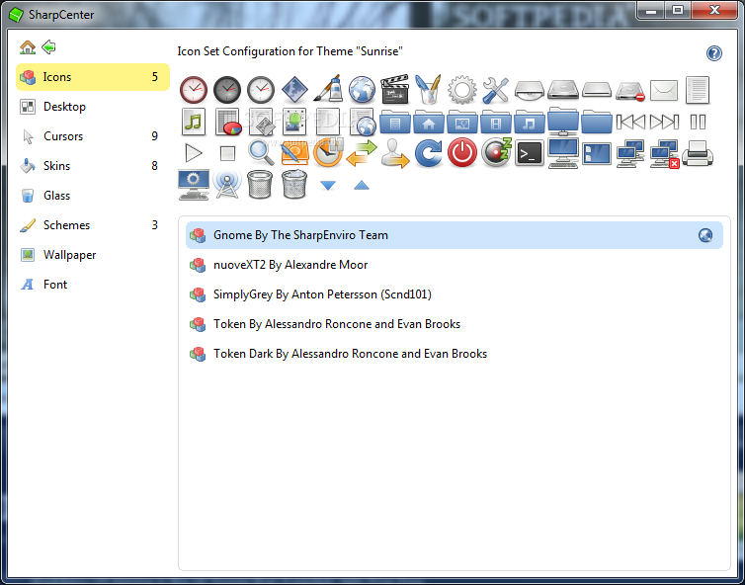Click the empty trash can icon
Image resolution: width=745 pixels, height=585 pixels.
(260, 185)
